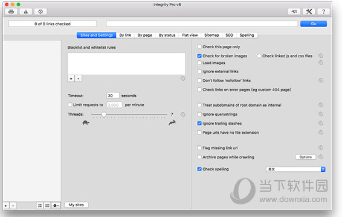The image size is (342, 217).
Task: Click info icon next to Threads slider
Action: 182,115
